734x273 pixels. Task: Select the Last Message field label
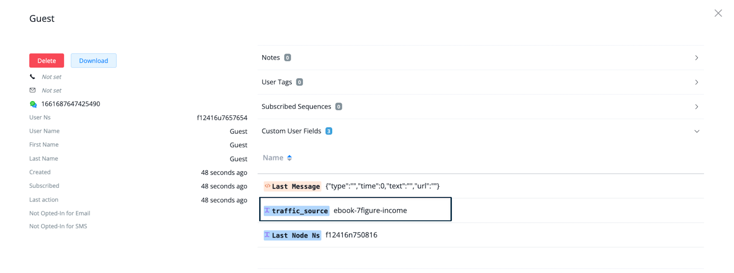tap(296, 186)
